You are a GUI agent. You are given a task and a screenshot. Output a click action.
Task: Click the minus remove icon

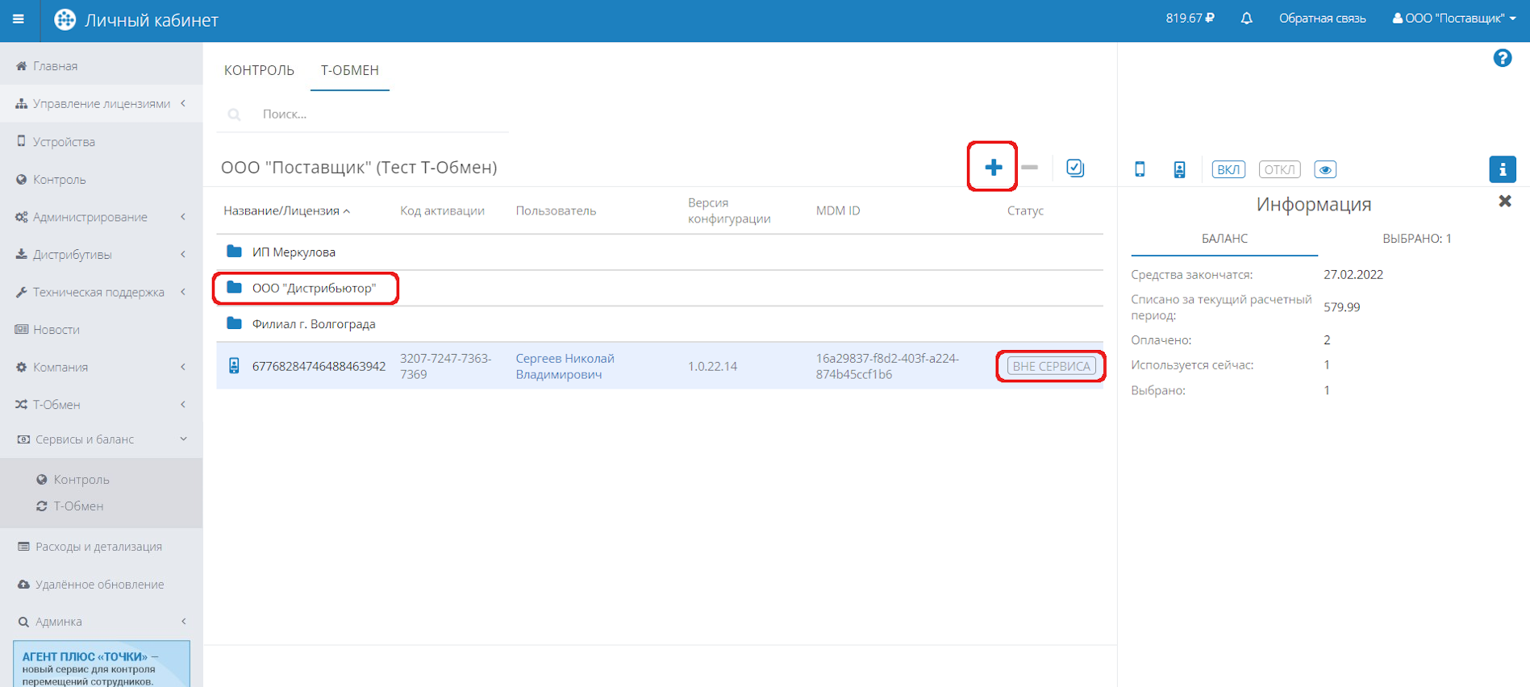(1029, 167)
